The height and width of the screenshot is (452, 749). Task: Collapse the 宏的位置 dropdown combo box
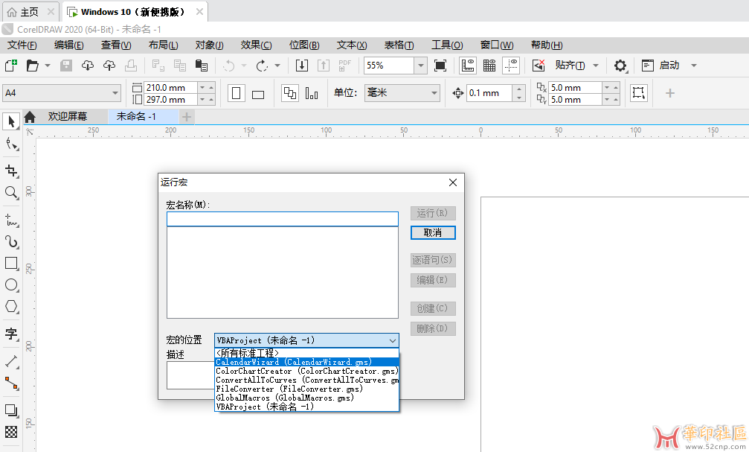tap(306, 340)
